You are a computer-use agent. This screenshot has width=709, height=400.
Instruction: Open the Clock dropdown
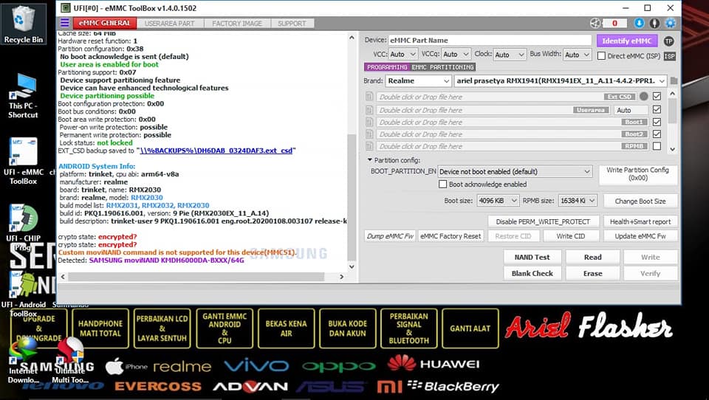[x=510, y=55]
